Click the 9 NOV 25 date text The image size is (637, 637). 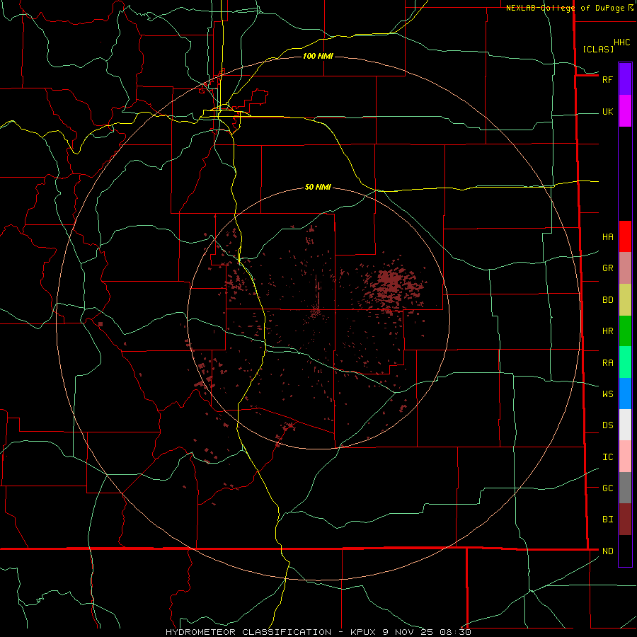point(409,632)
